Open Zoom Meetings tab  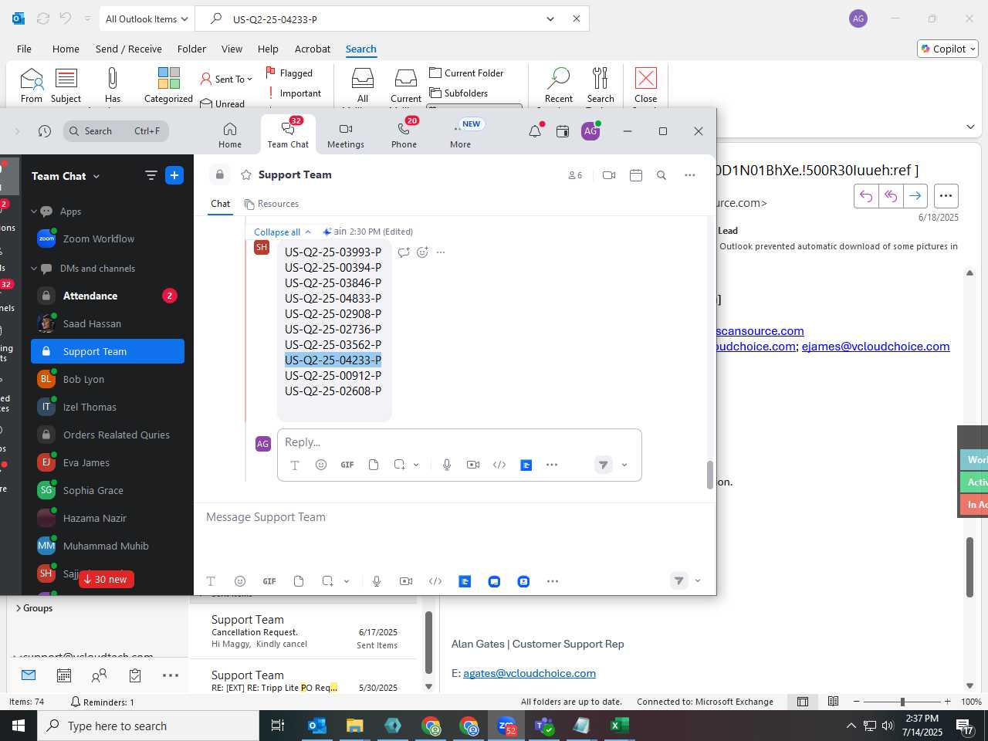point(346,134)
